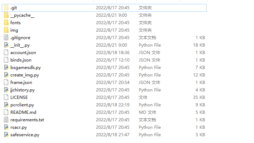
Task: Click the jjchistory.py file name
Action: click(x=22, y=90)
